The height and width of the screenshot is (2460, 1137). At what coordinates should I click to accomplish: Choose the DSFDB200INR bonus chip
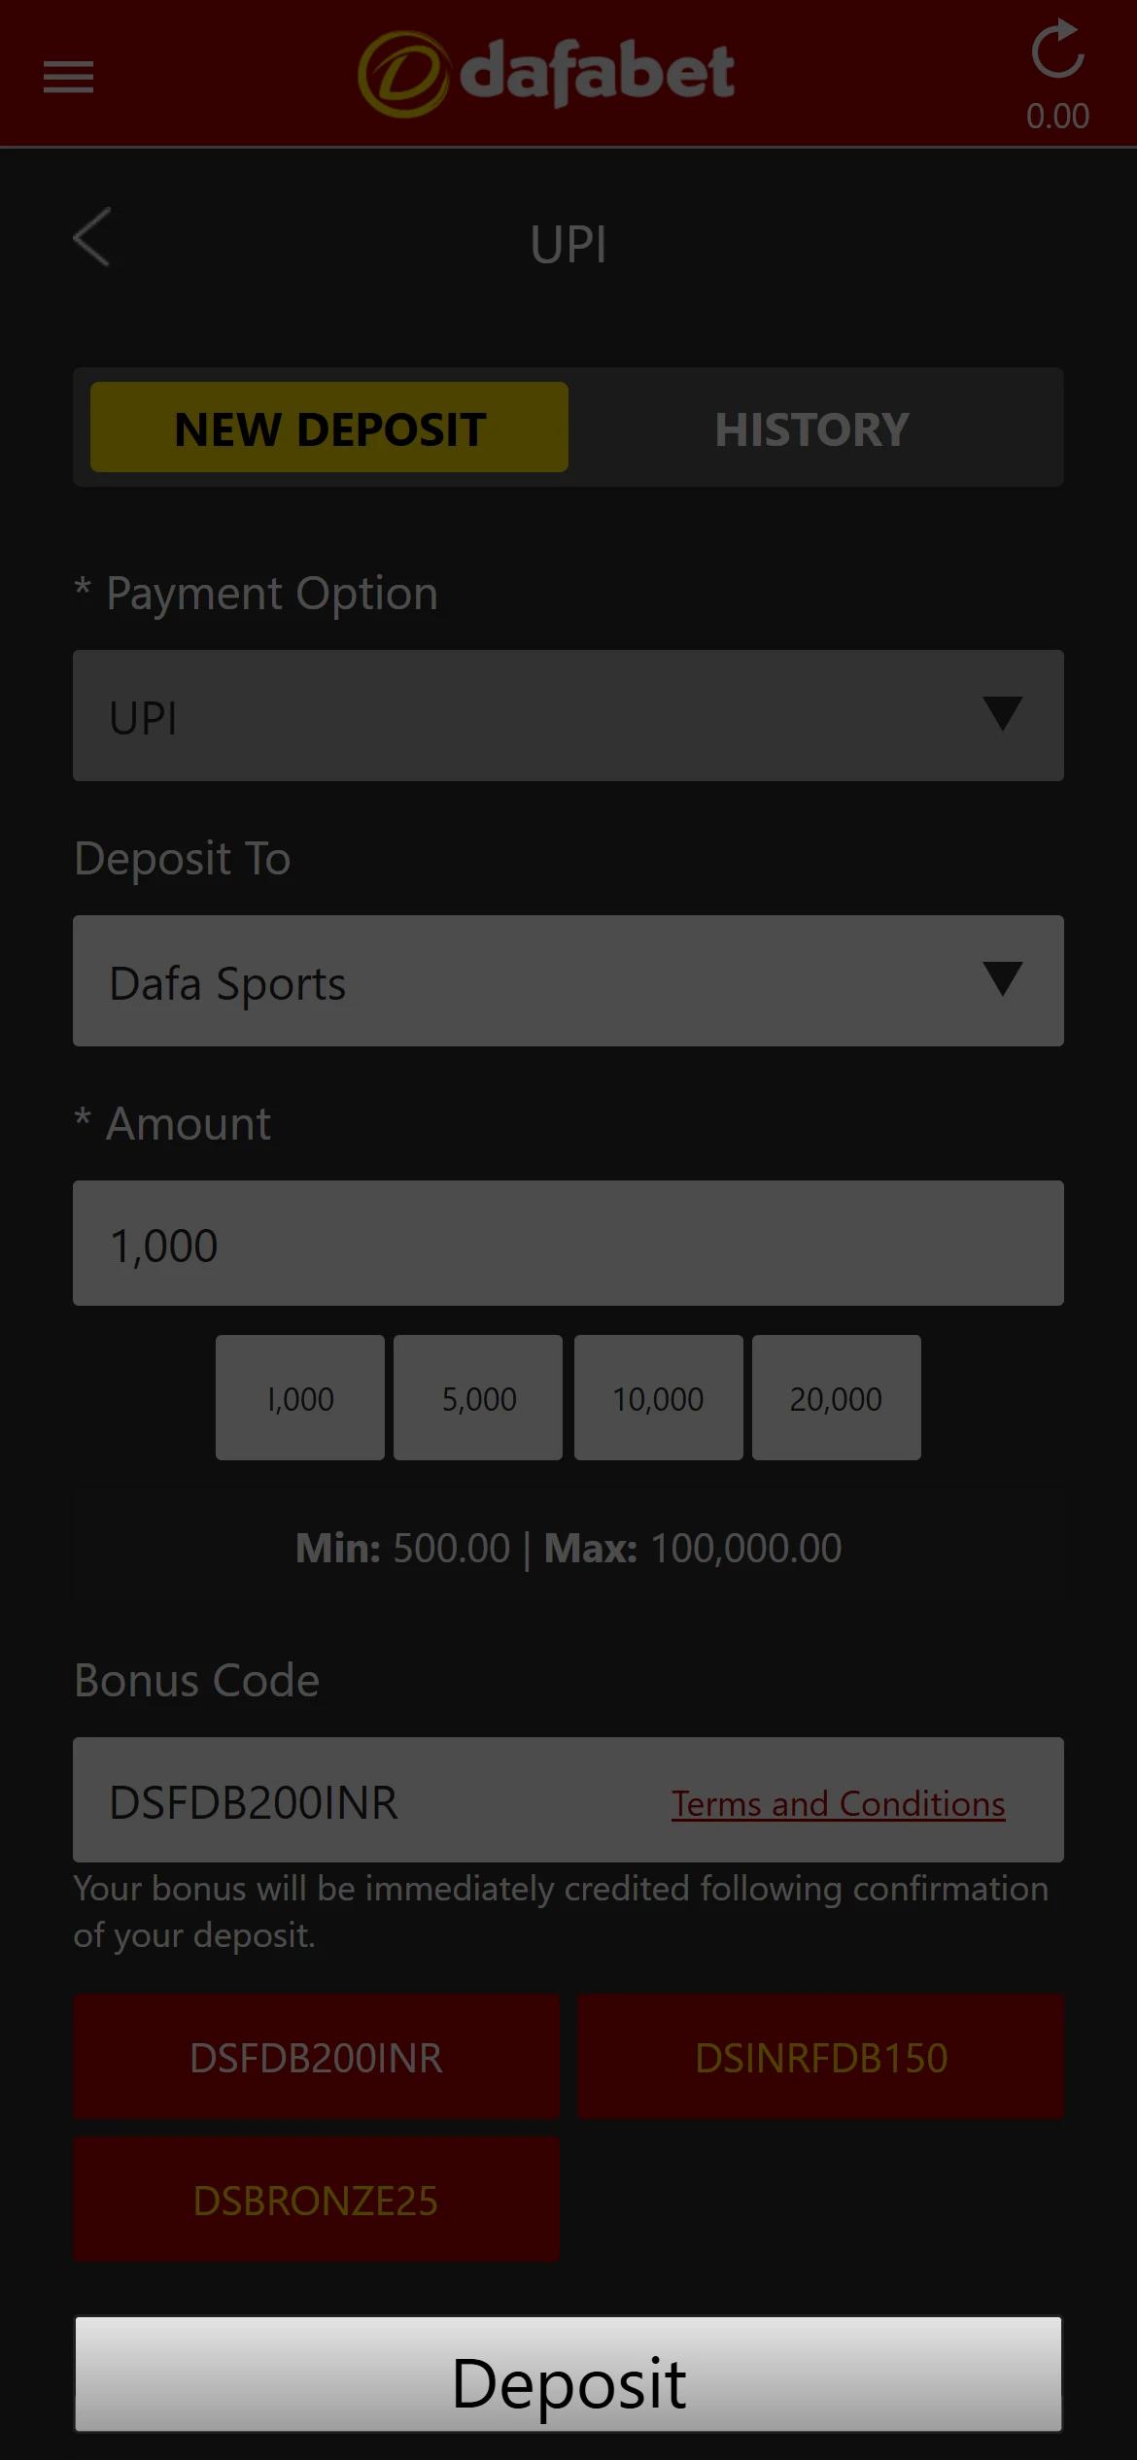[x=317, y=2057]
